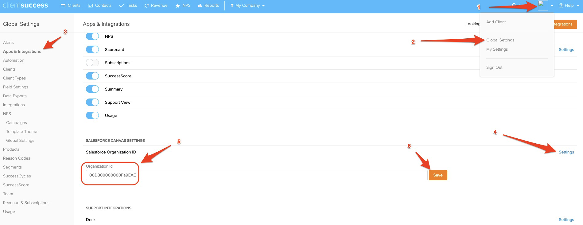This screenshot has width=583, height=225.
Task: Open Template Theme in the sidebar
Action: (21, 131)
